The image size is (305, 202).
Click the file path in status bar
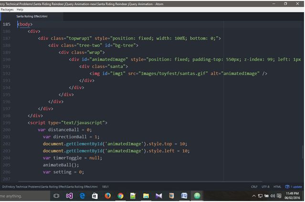(50, 187)
